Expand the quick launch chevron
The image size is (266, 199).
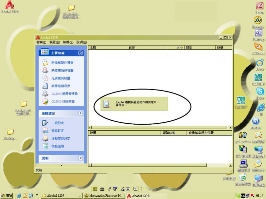(37, 195)
